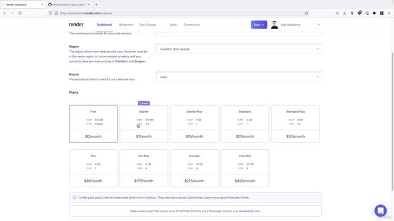Click the shield tracking-protection icon
This screenshot has height=221, width=394.
point(50,13)
